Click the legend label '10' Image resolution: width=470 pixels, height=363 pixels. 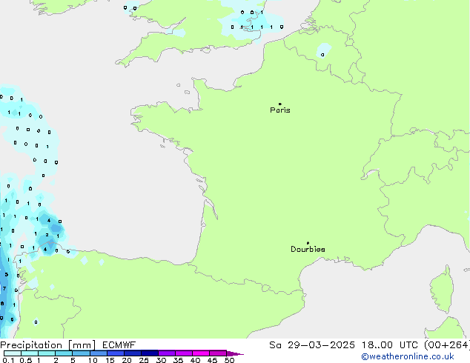coord(93,360)
